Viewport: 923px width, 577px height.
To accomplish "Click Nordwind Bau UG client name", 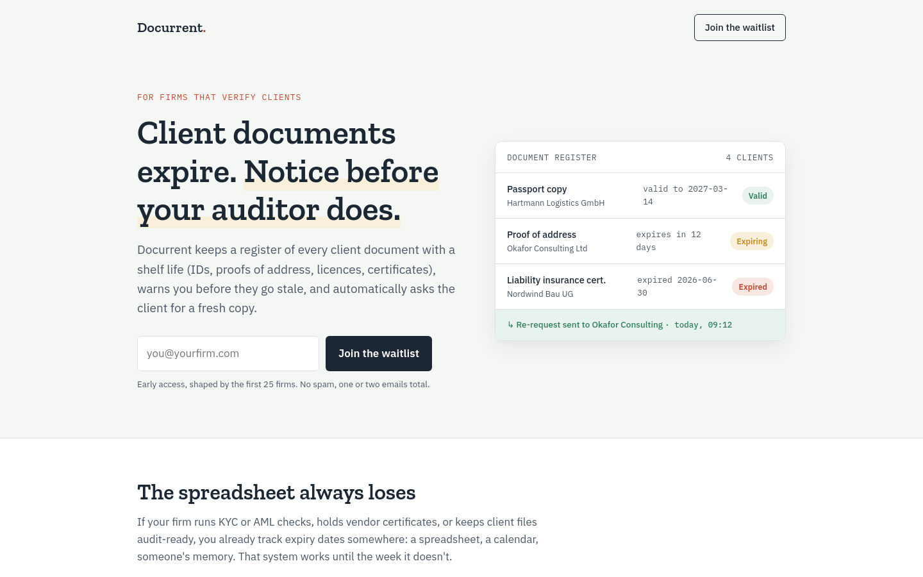I will click(540, 294).
